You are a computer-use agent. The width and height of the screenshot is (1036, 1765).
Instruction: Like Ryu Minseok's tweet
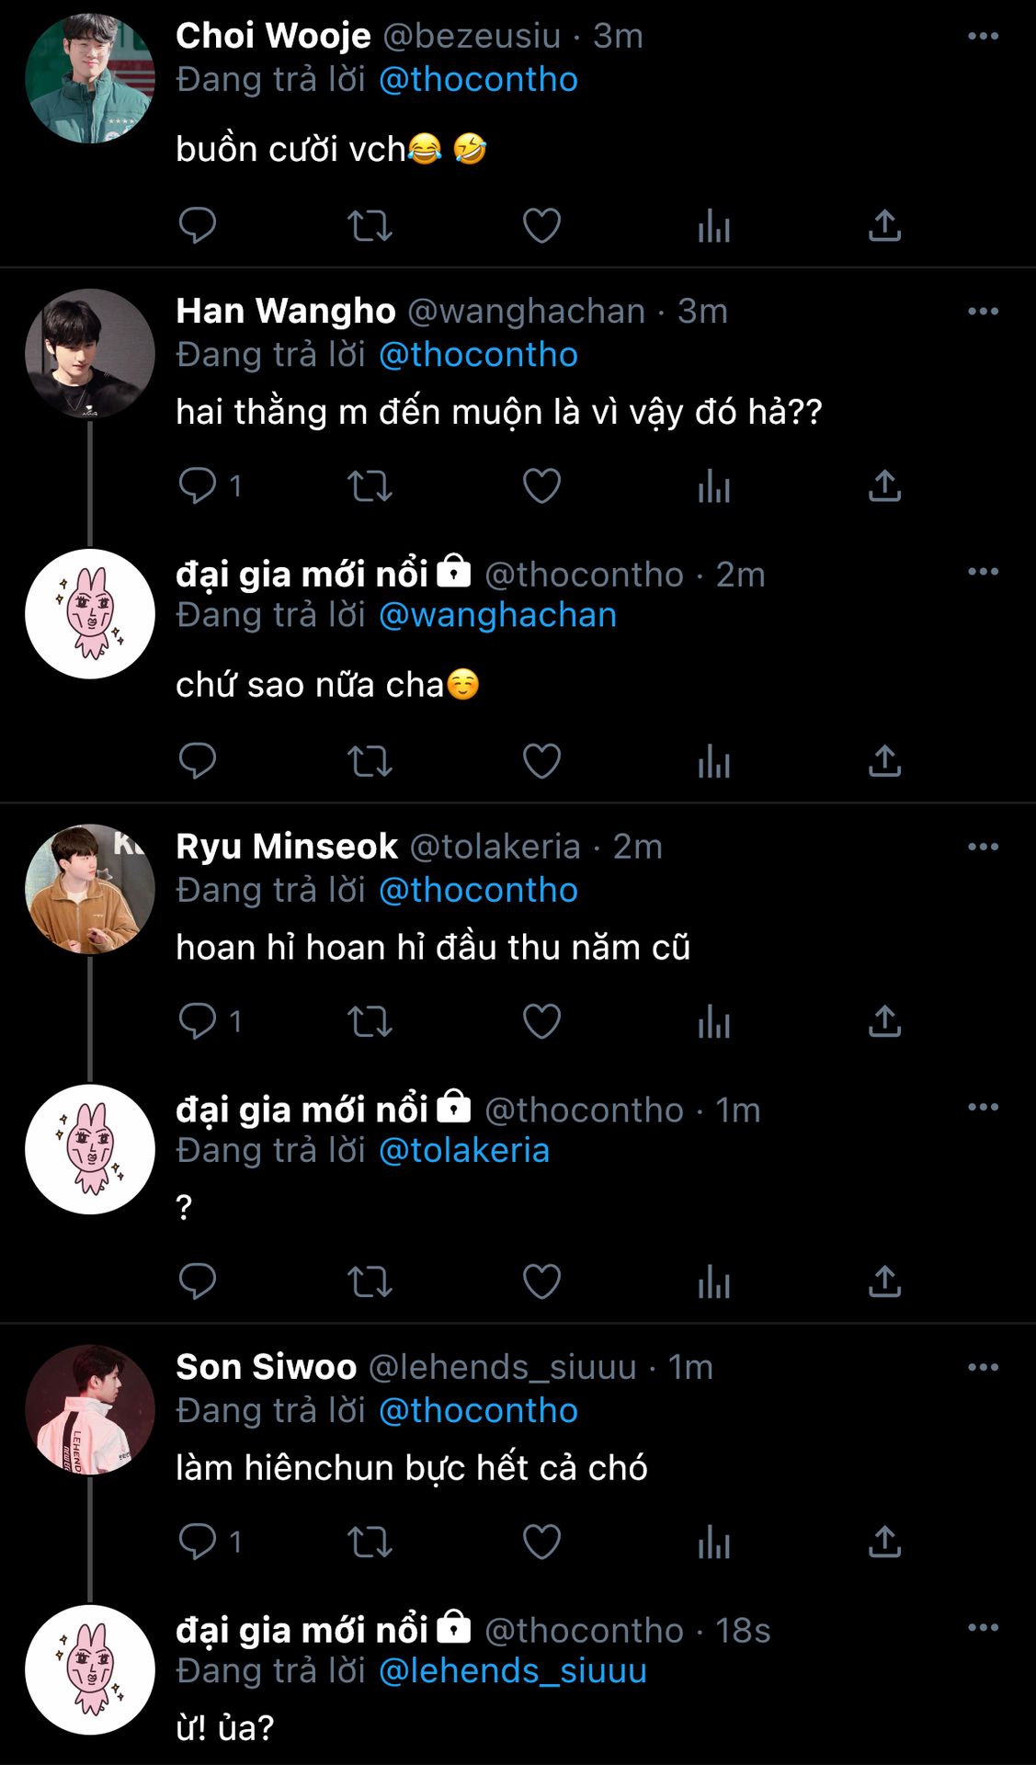click(541, 1021)
